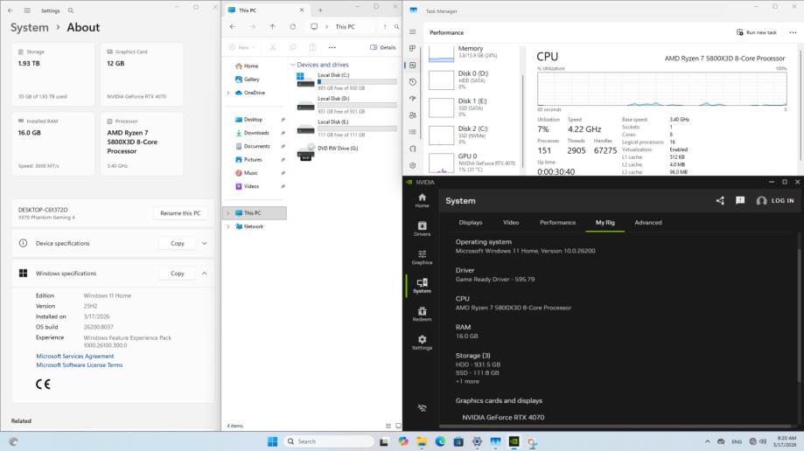
Task: Select Local Disk (C:) drive
Action: [x=346, y=81]
